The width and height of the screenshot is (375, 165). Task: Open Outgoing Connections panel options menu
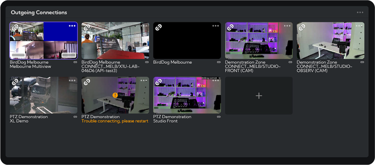360,12
